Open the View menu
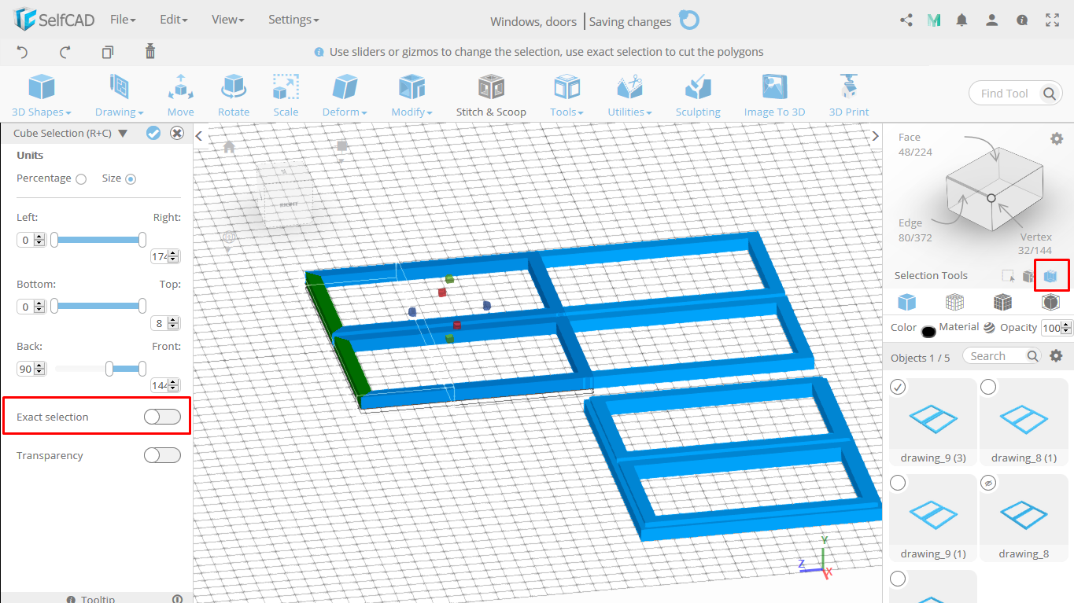 (228, 20)
